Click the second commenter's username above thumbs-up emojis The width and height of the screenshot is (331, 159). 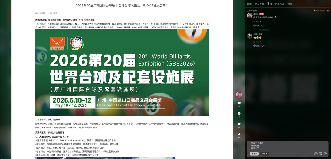click(257, 34)
